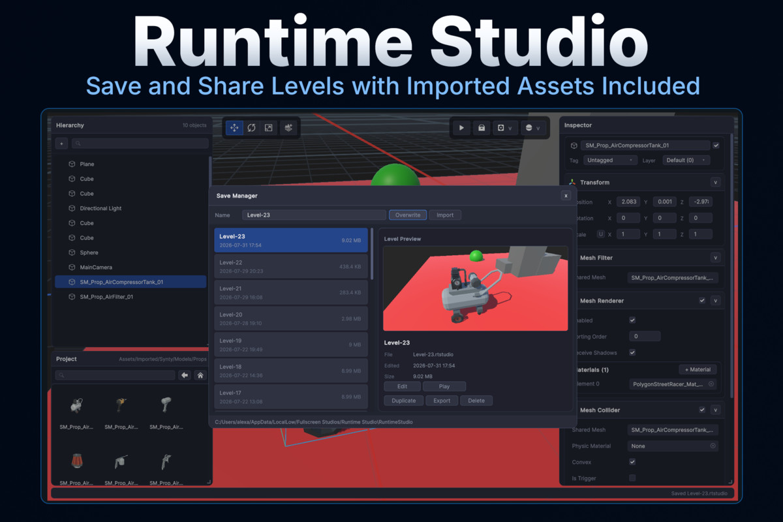The width and height of the screenshot is (783, 522).
Task: Toggle the Enabled checkbox in Mesh Renderer
Action: coord(632,320)
